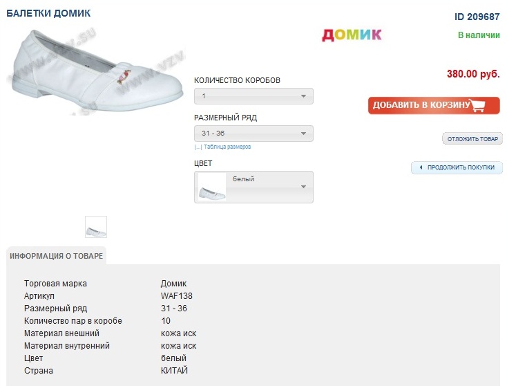Viewport: 507px width, 386px height.
Task: Click the colorful Домик brand logo
Action: click(352, 35)
